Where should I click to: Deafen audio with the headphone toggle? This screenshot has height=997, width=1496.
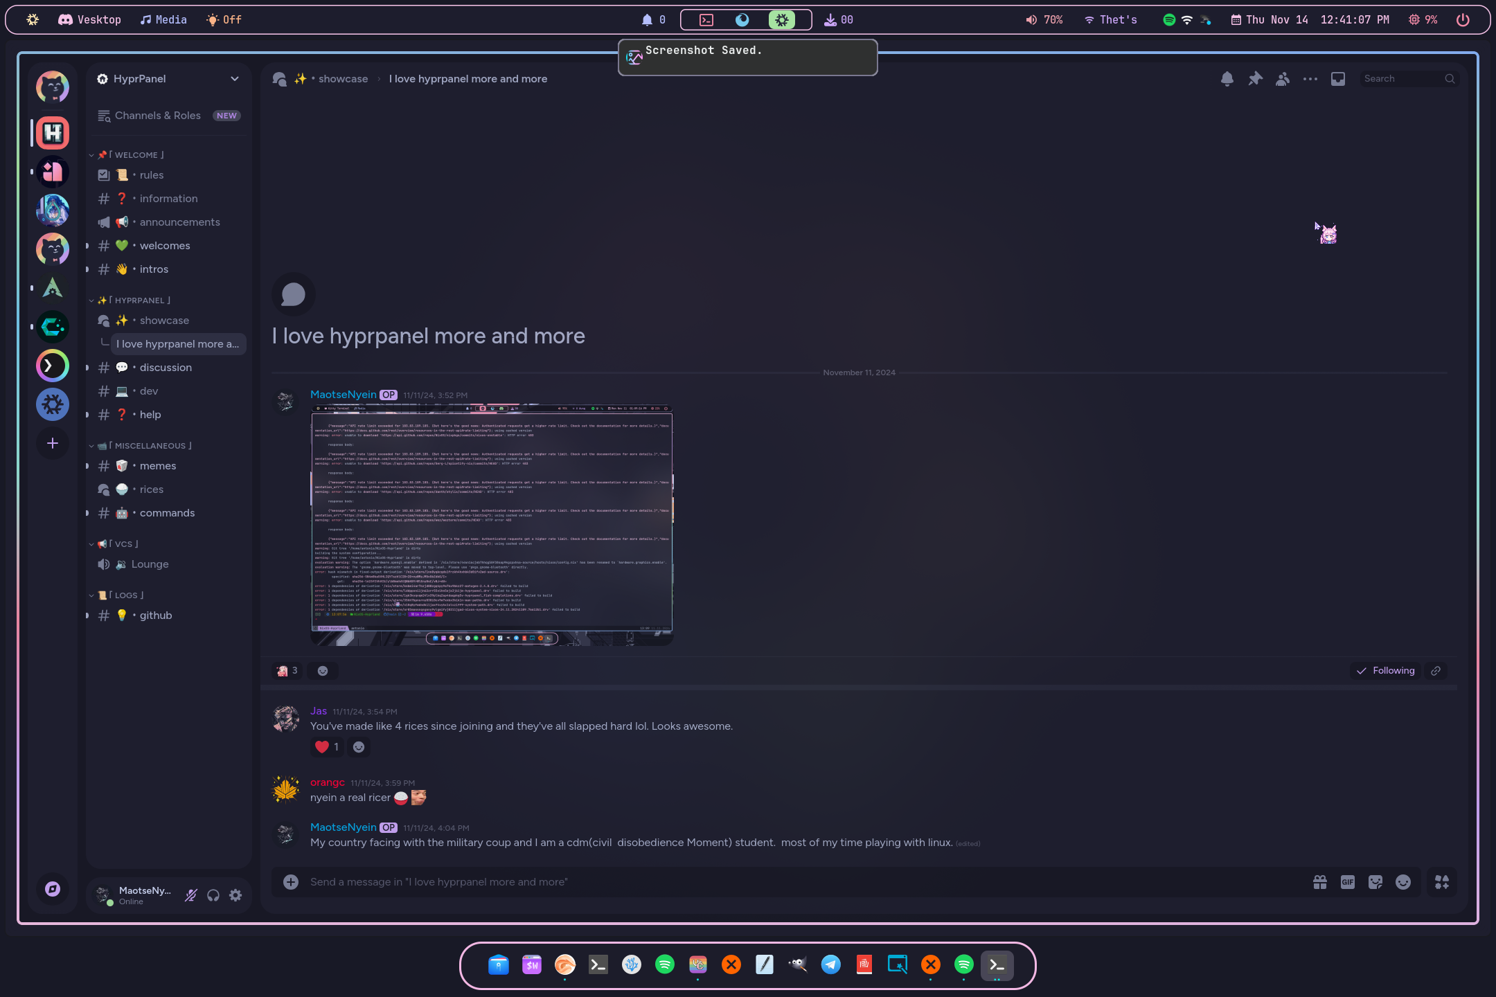tap(213, 895)
